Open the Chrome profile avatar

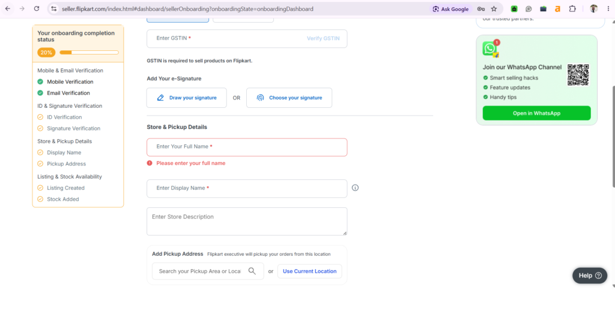point(594,8)
